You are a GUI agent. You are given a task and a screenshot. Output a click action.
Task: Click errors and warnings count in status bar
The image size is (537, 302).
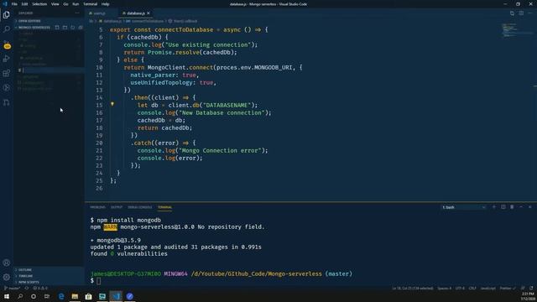click(40, 289)
